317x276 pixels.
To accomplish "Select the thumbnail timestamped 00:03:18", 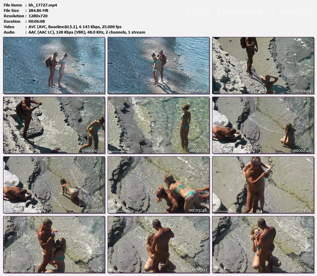I will 54,185.
